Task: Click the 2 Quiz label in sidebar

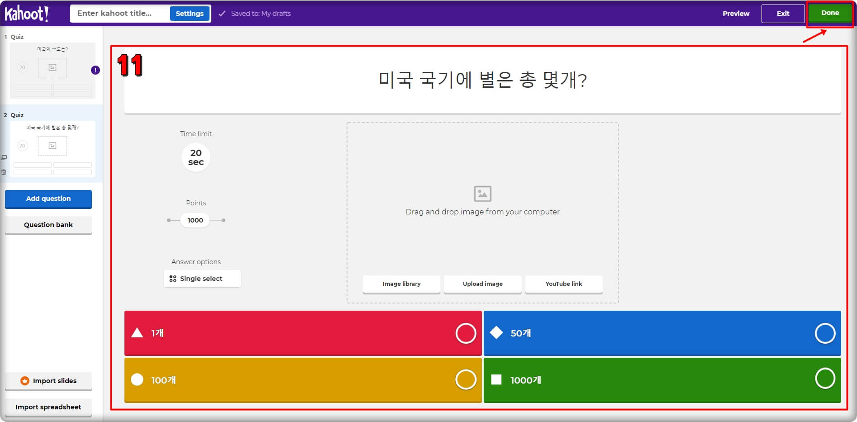Action: point(14,115)
